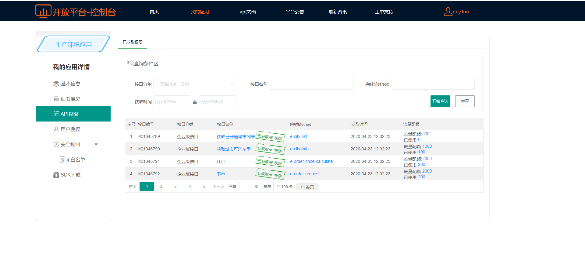Image resolution: width=585 pixels, height=257 pixels.
Task: Click the 流量配额 column header
Action: click(411, 124)
